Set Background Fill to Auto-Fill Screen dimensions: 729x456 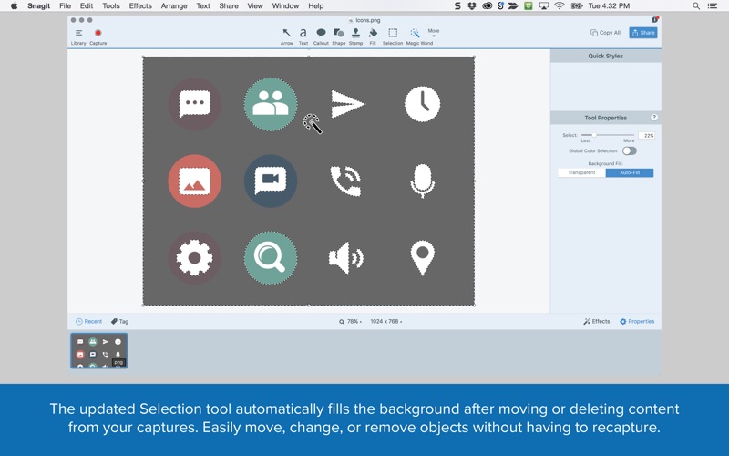pos(630,172)
